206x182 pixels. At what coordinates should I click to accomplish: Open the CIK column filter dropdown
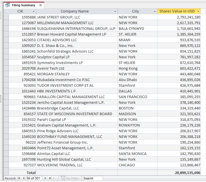pyautogui.click(x=33, y=12)
